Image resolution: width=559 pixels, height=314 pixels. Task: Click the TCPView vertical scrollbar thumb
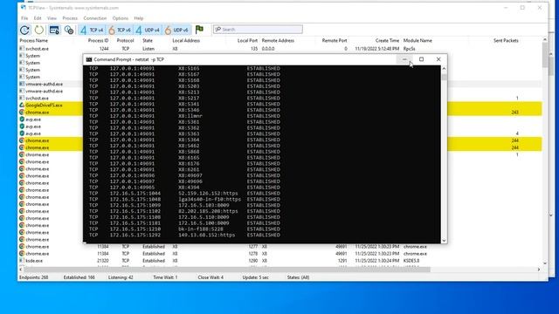(x=545, y=54)
